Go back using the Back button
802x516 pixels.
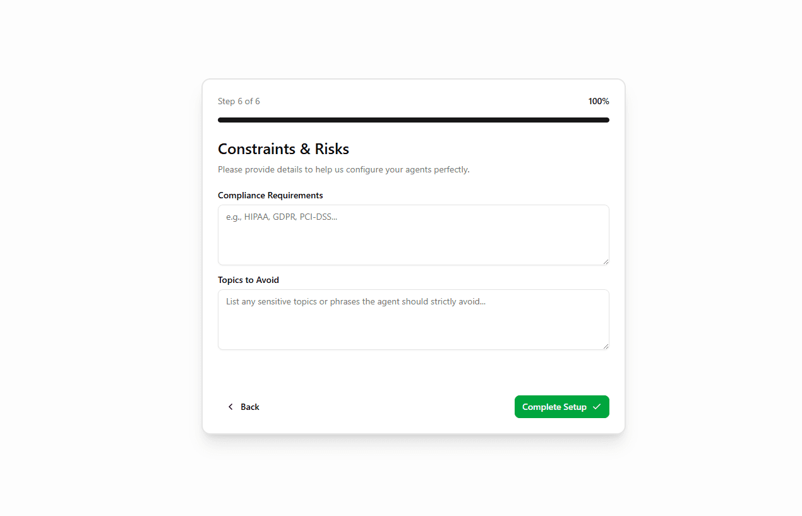[x=244, y=407]
